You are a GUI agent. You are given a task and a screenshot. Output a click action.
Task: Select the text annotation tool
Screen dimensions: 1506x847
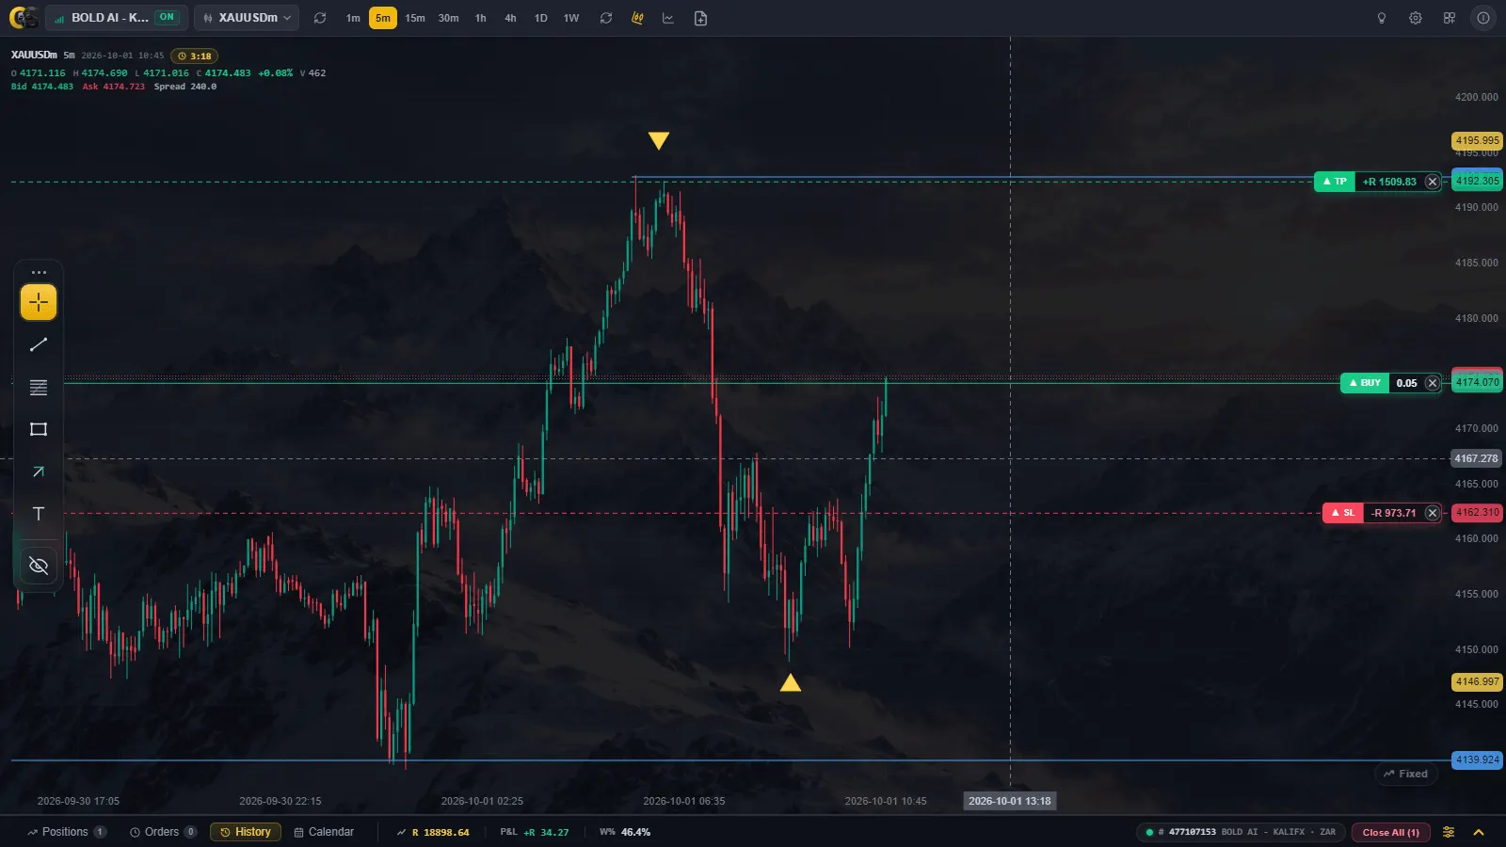coord(39,514)
